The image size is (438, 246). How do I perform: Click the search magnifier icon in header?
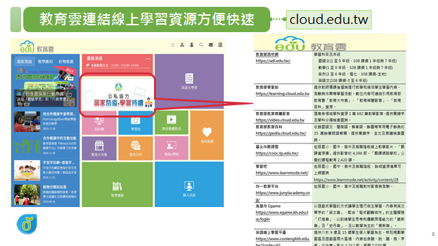(x=201, y=45)
